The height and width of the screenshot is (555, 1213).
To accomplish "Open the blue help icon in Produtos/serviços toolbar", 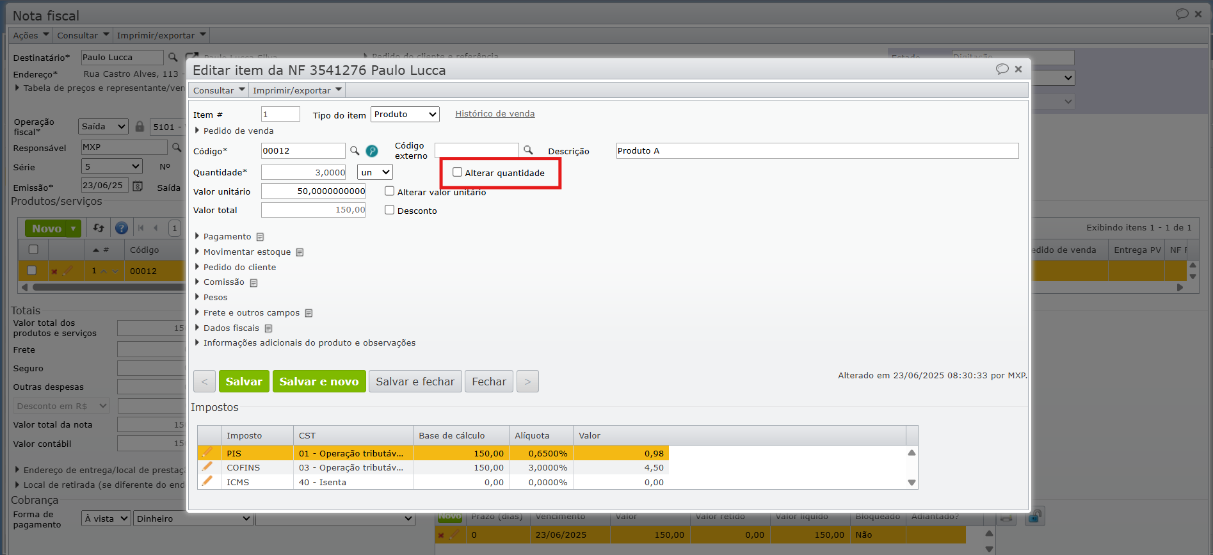I will pos(121,228).
